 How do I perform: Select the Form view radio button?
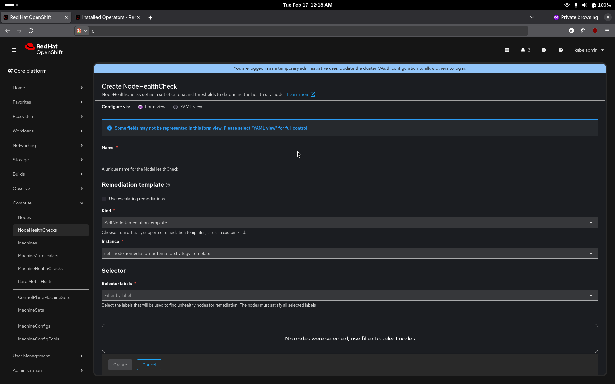click(x=140, y=107)
